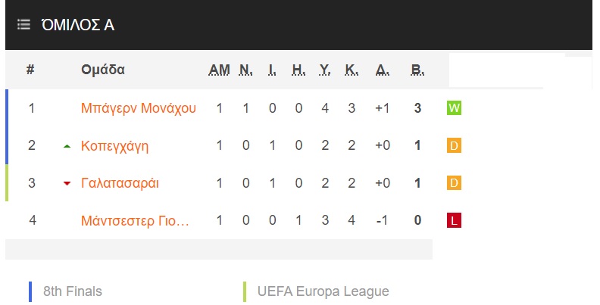Click the Ν. wins column header
Viewport: 600px width, 305px height.
(x=245, y=70)
